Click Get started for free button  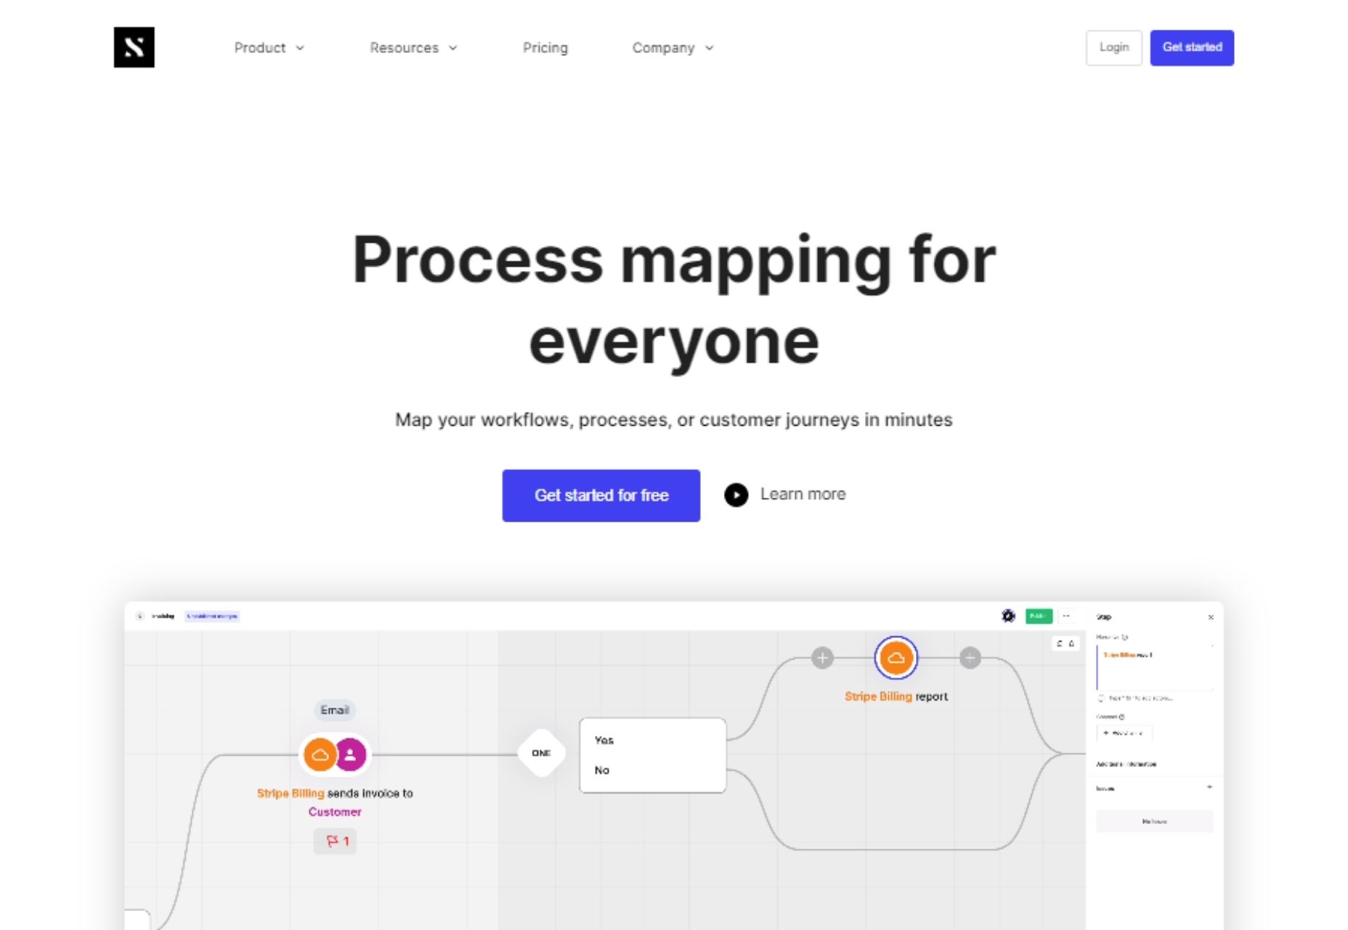[601, 496]
